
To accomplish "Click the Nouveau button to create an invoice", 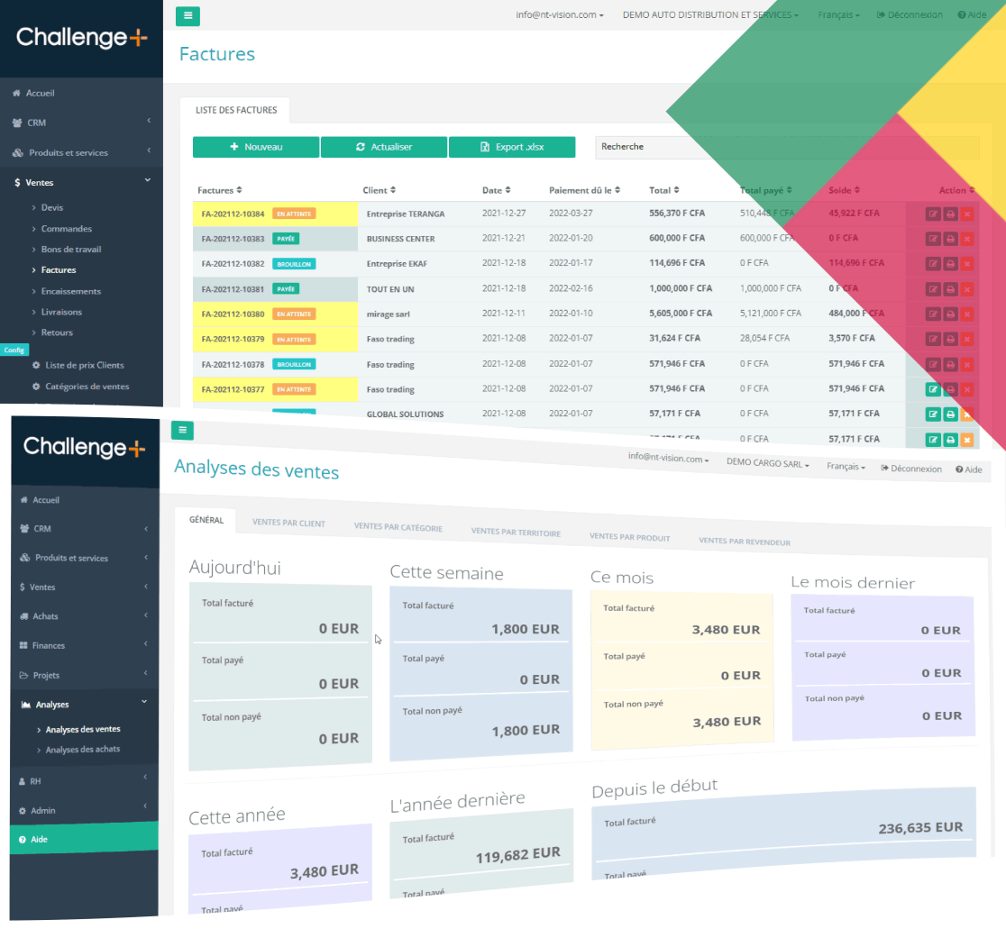I will [256, 147].
